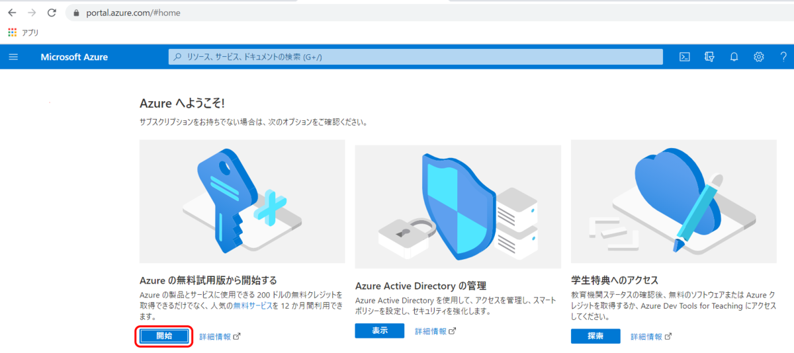794x353 pixels.
Task: Click the heading 学生特典へのアクセス
Action: coord(615,280)
